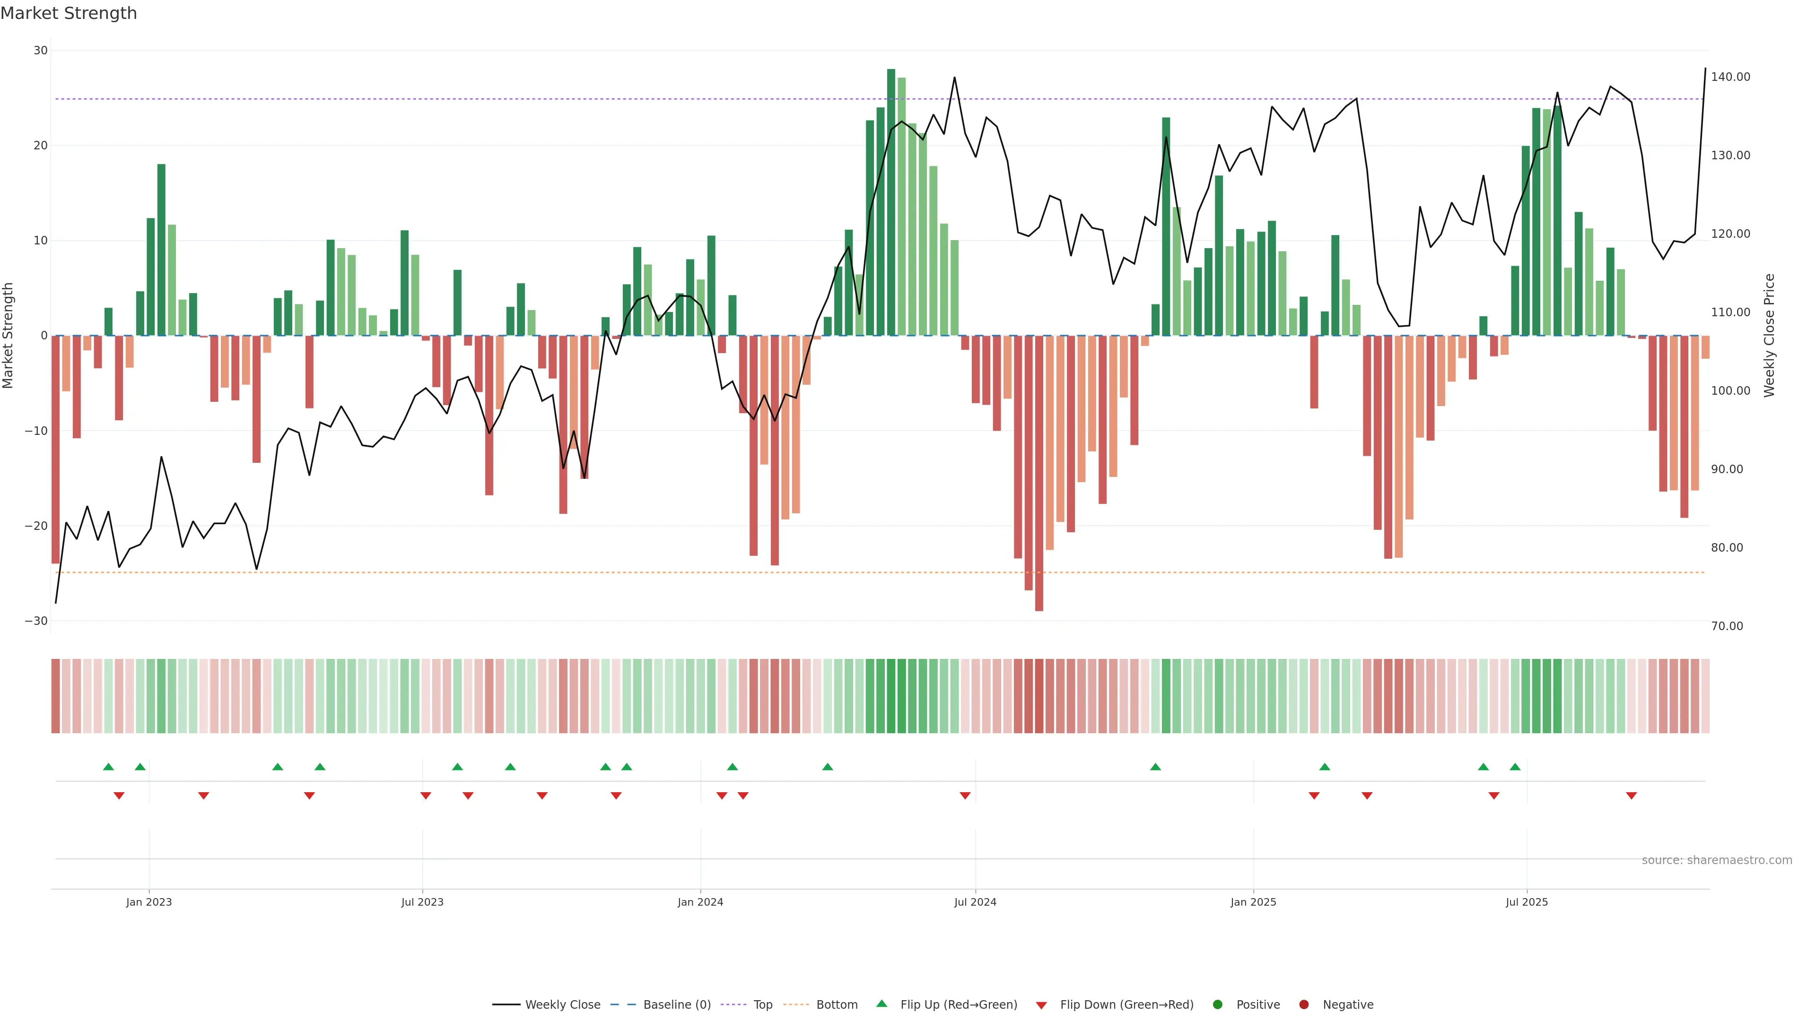This screenshot has width=1816, height=1021.
Task: Click the Flip Up green triangle legend icon
Action: 881,1004
